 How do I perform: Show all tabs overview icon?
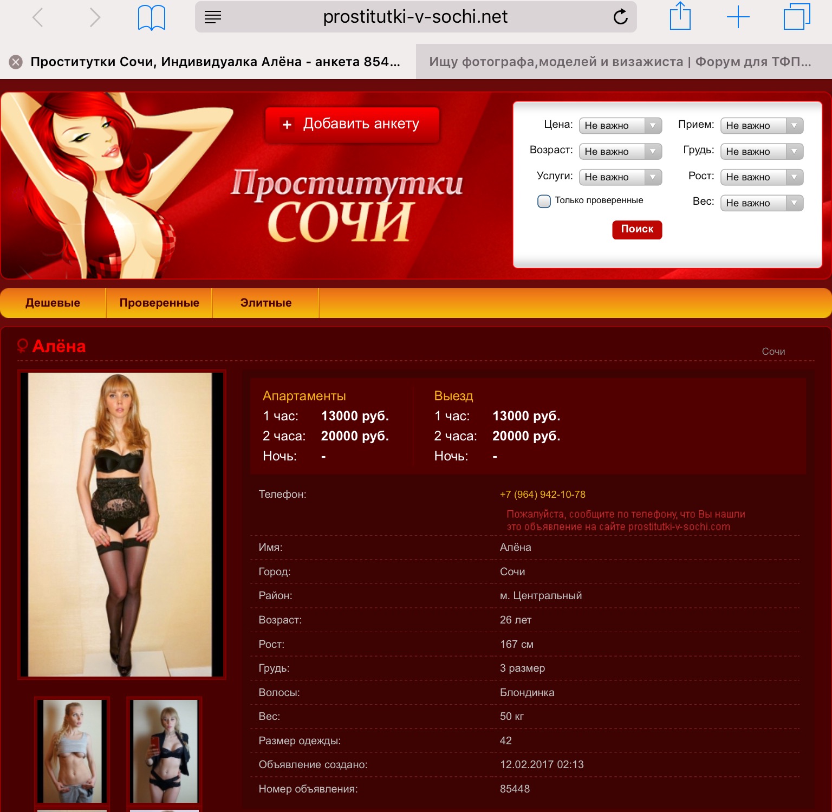click(x=796, y=17)
